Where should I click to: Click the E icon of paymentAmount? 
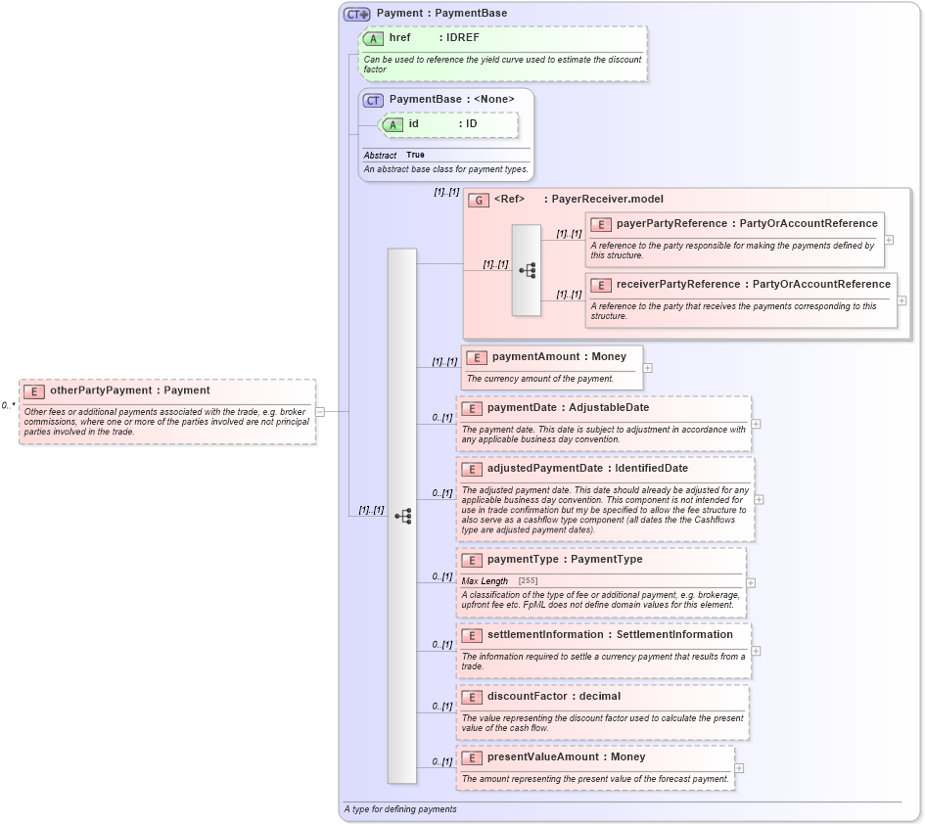tap(477, 357)
